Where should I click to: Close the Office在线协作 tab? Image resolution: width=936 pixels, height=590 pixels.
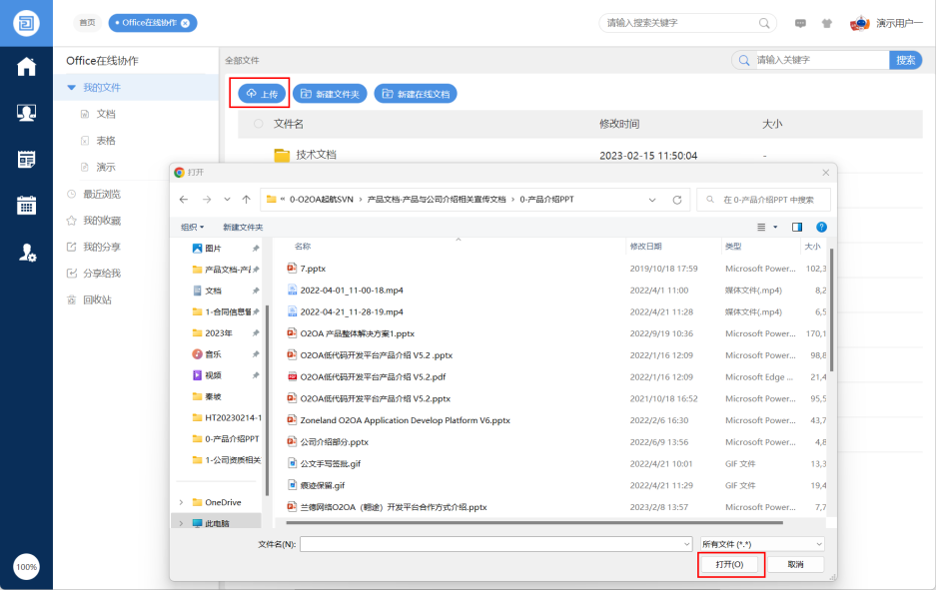click(185, 23)
